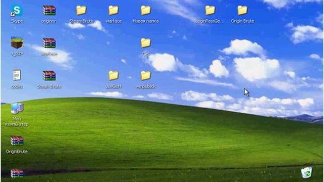
Task: Open the Steam Brute folder
Action: click(81, 10)
